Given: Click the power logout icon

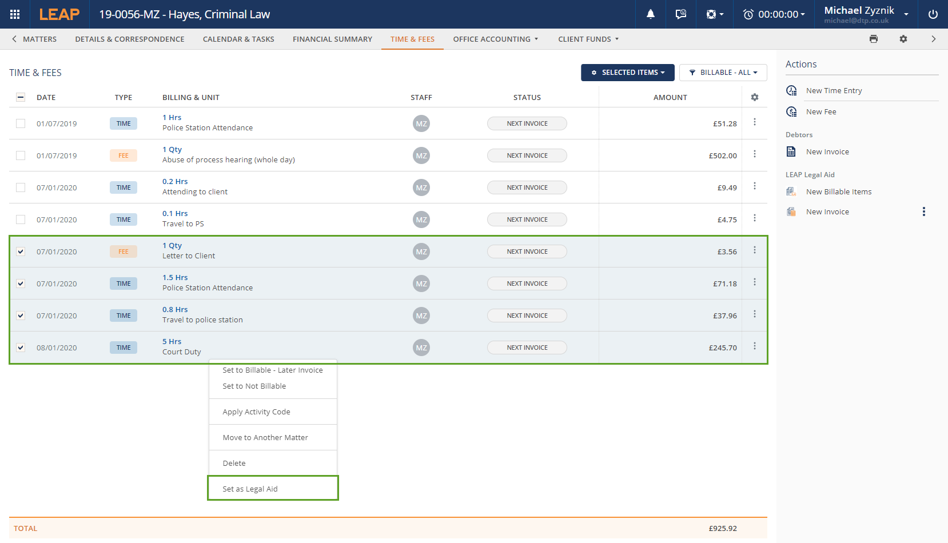Looking at the screenshot, I should tap(933, 14).
